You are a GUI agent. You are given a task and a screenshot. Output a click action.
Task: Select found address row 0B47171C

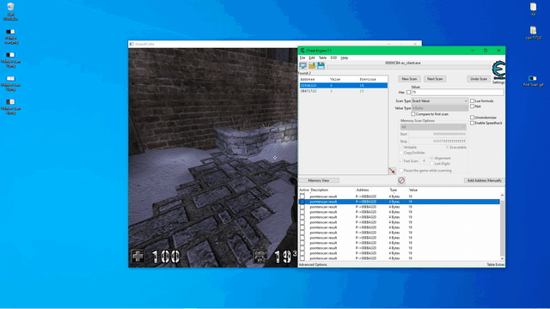point(344,91)
